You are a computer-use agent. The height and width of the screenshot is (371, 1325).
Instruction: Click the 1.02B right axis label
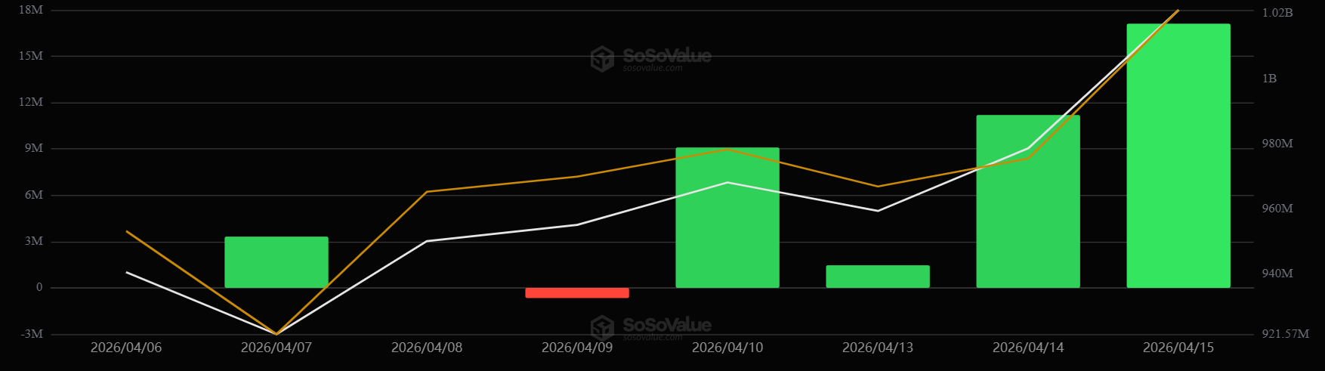coord(1277,13)
